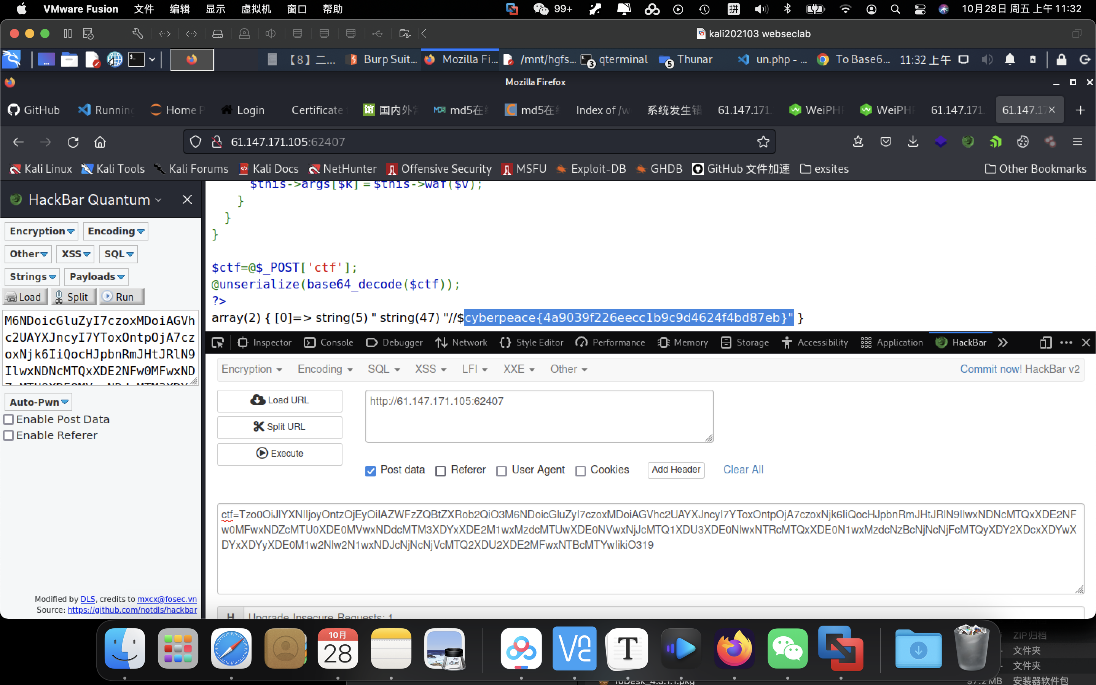Click the Firefox reload page icon

click(x=73, y=142)
